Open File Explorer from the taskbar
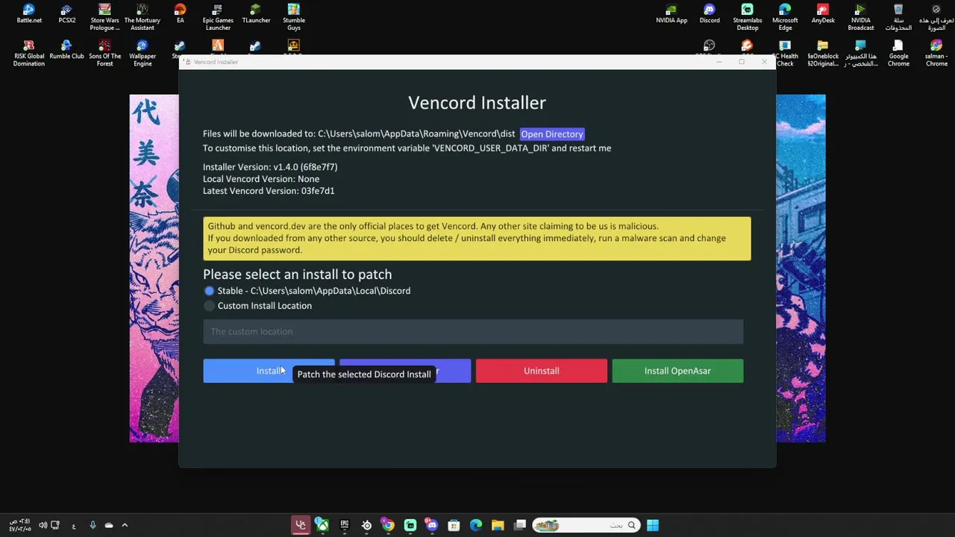 pyautogui.click(x=498, y=525)
